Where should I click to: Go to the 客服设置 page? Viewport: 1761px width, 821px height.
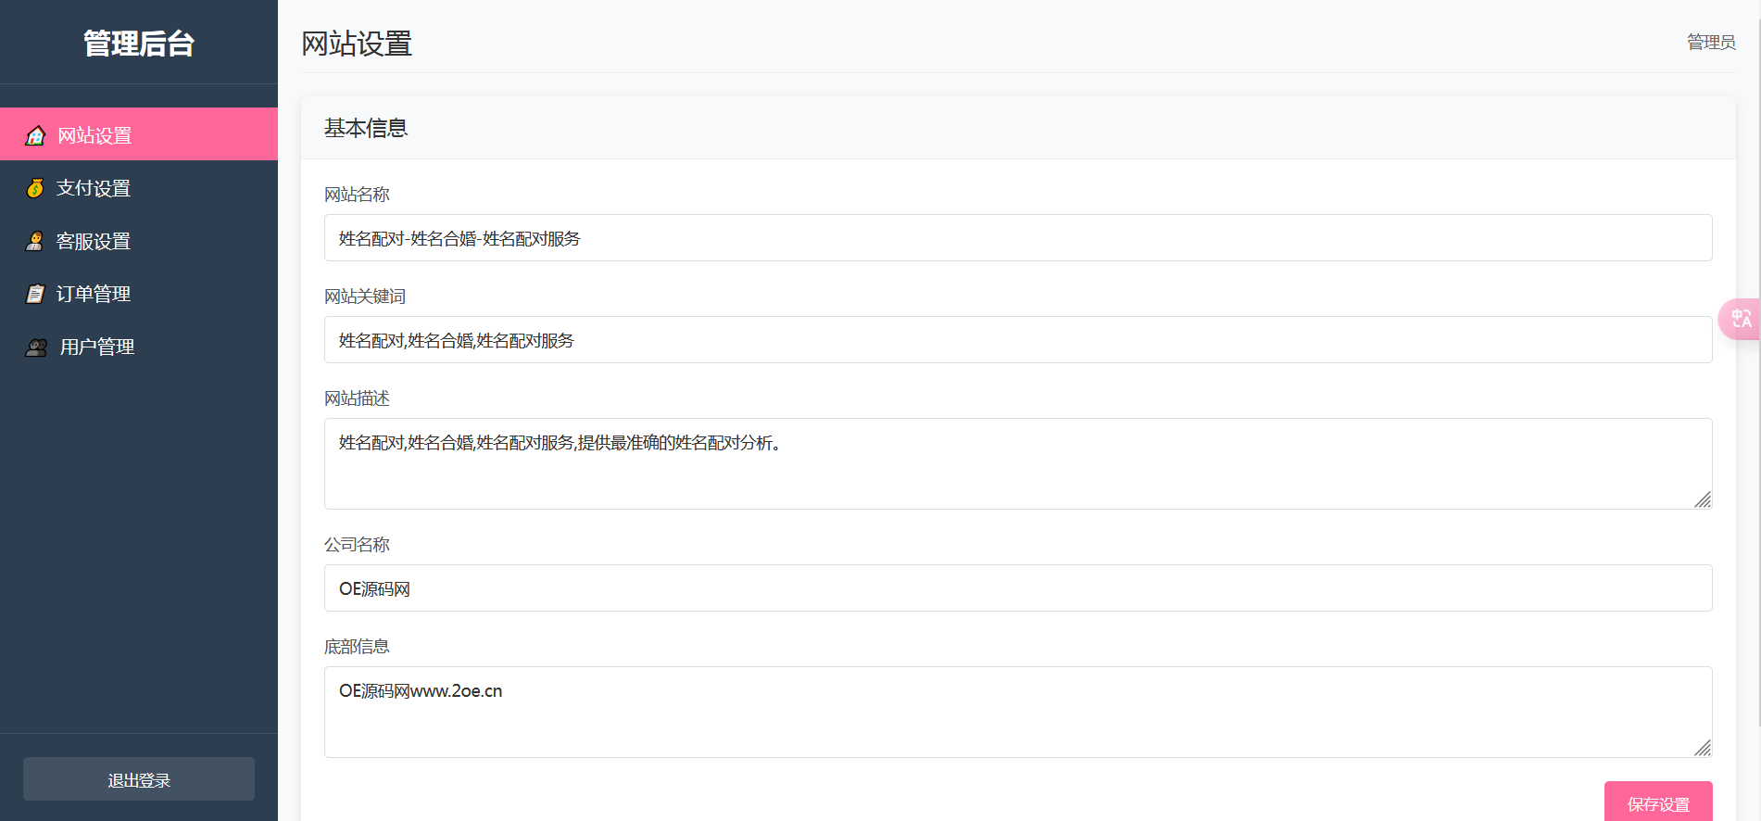click(94, 241)
